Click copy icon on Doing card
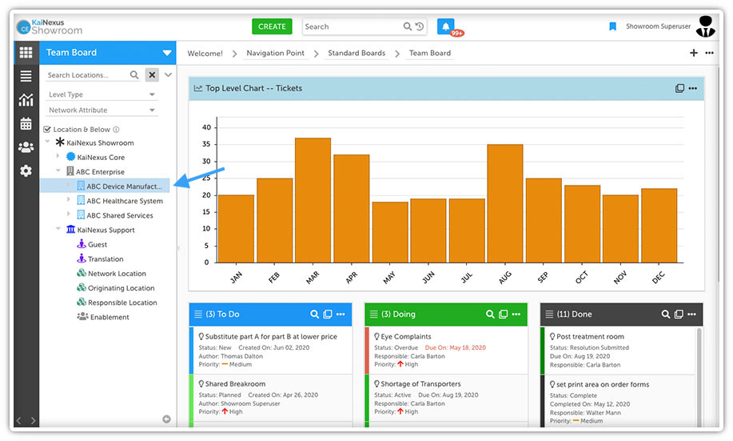 [503, 314]
